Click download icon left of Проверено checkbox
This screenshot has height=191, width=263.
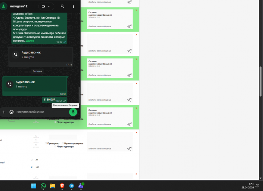(x=36, y=141)
